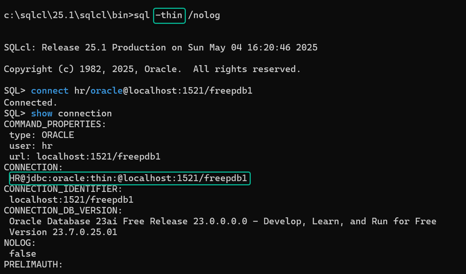Click the CONNECTION_DB_VERSION: heading
The image size is (466, 274).
pos(63,211)
